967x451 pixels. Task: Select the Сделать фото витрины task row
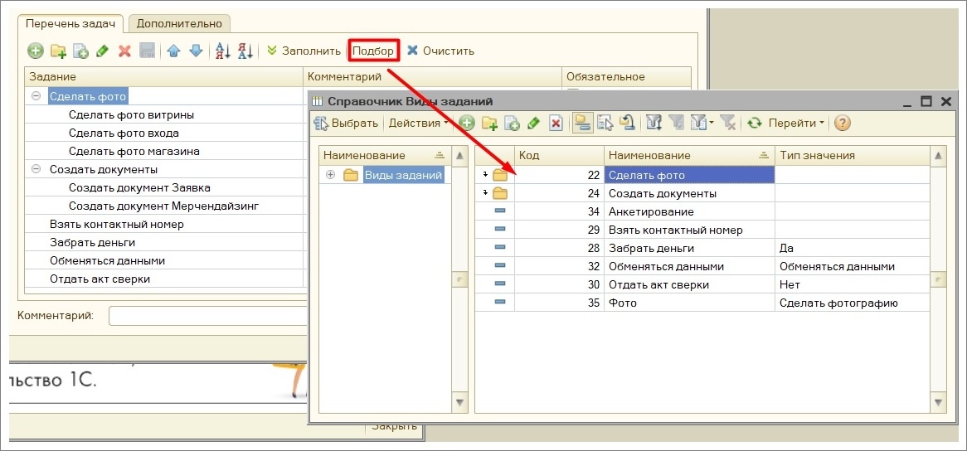pos(132,114)
